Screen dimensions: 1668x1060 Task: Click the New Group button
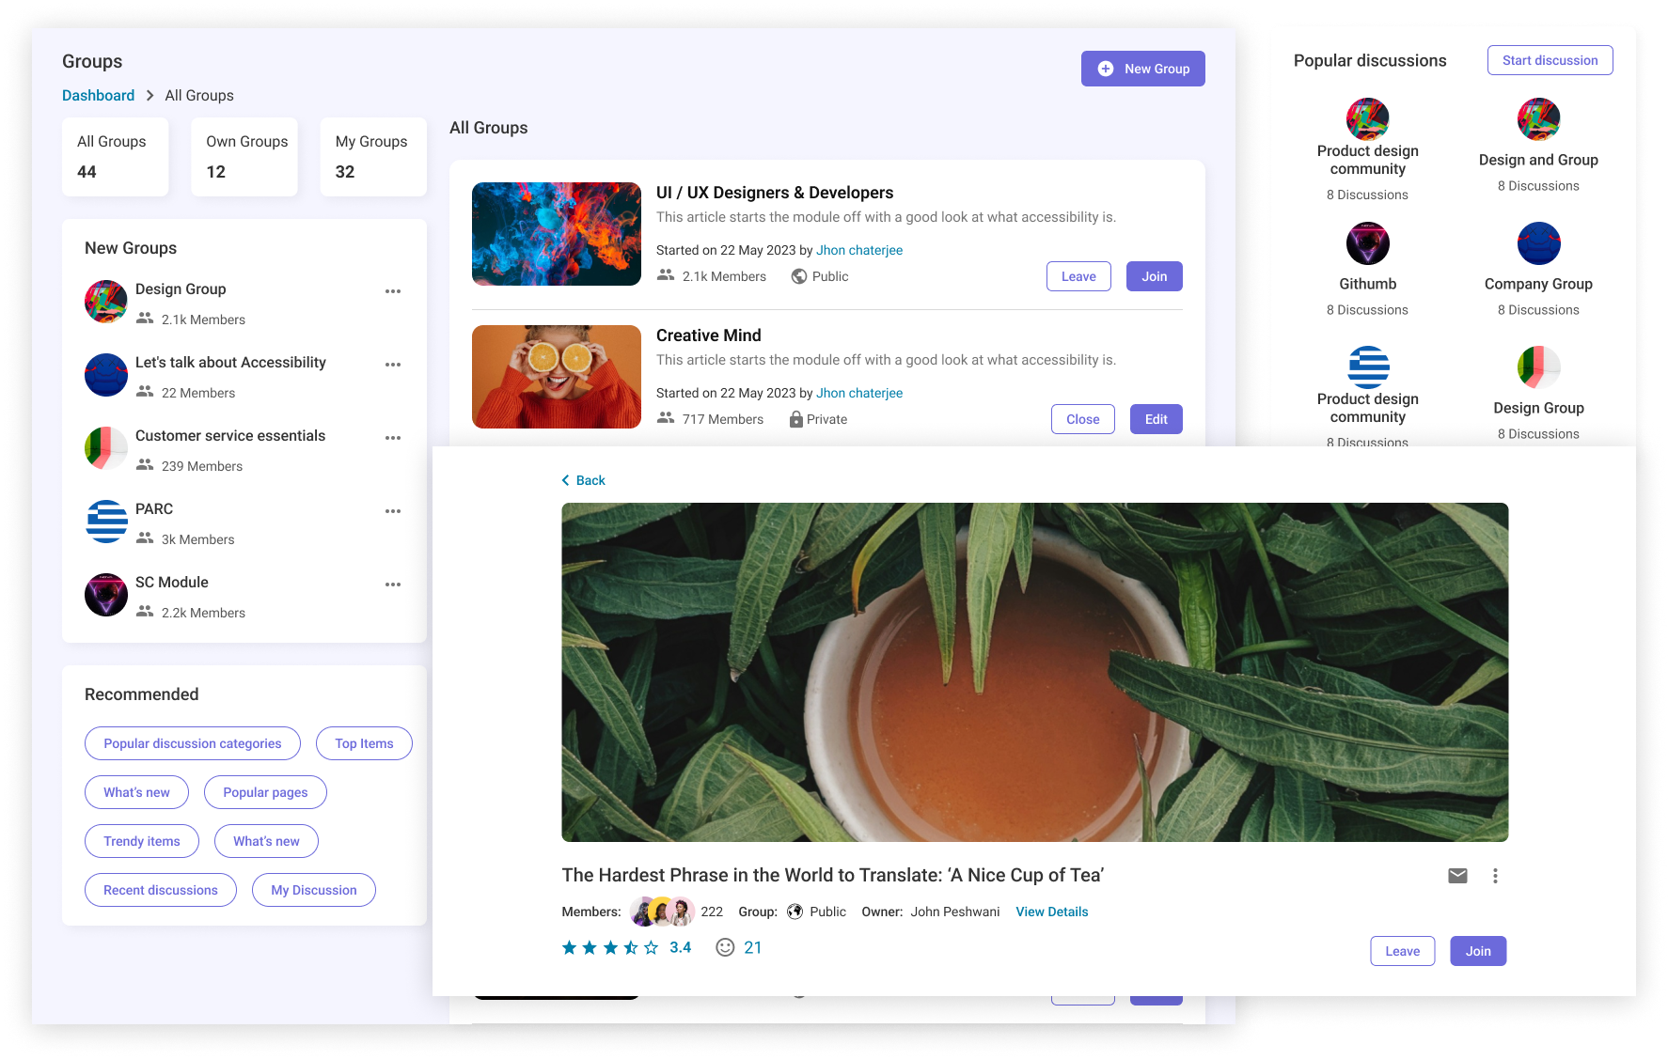pyautogui.click(x=1143, y=69)
